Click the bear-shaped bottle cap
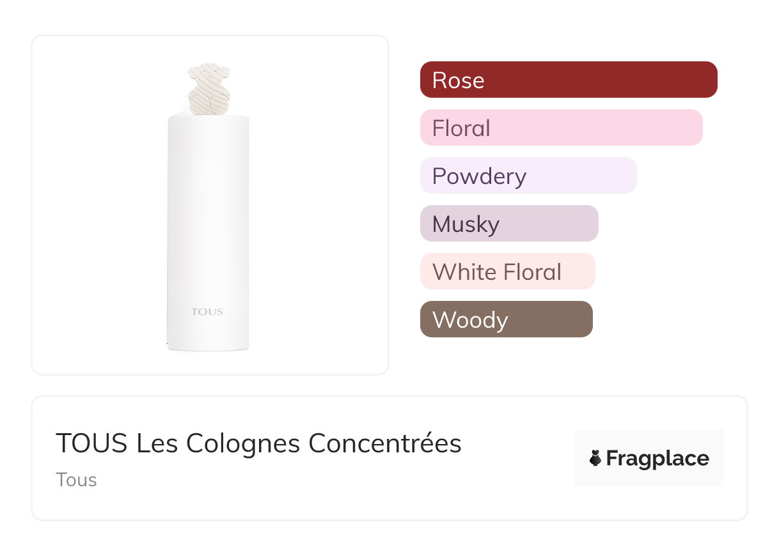 coord(209,89)
